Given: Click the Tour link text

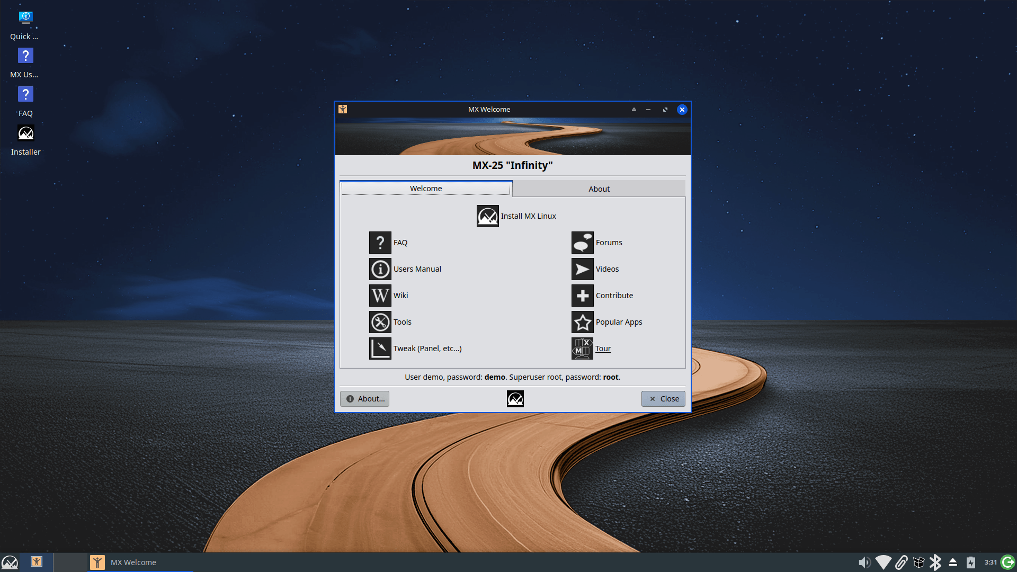Looking at the screenshot, I should [603, 348].
